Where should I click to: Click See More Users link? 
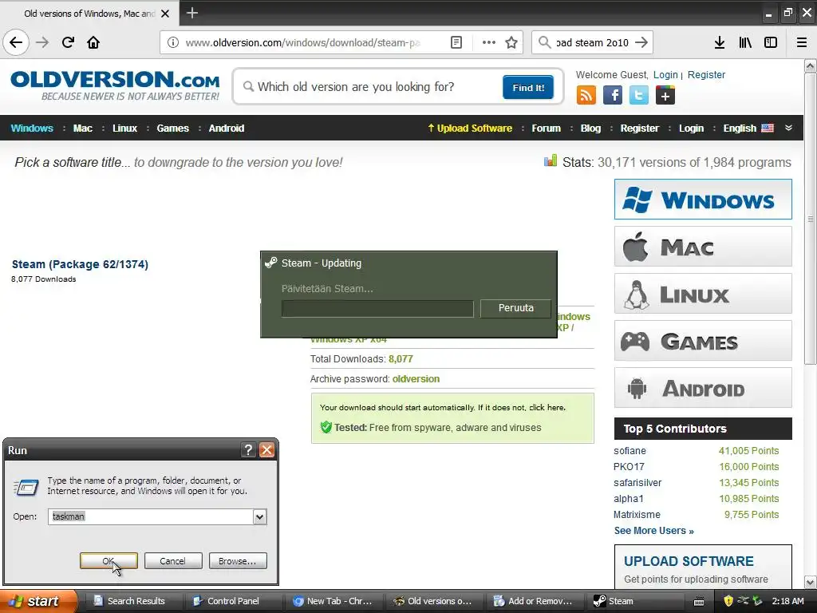[x=653, y=531]
